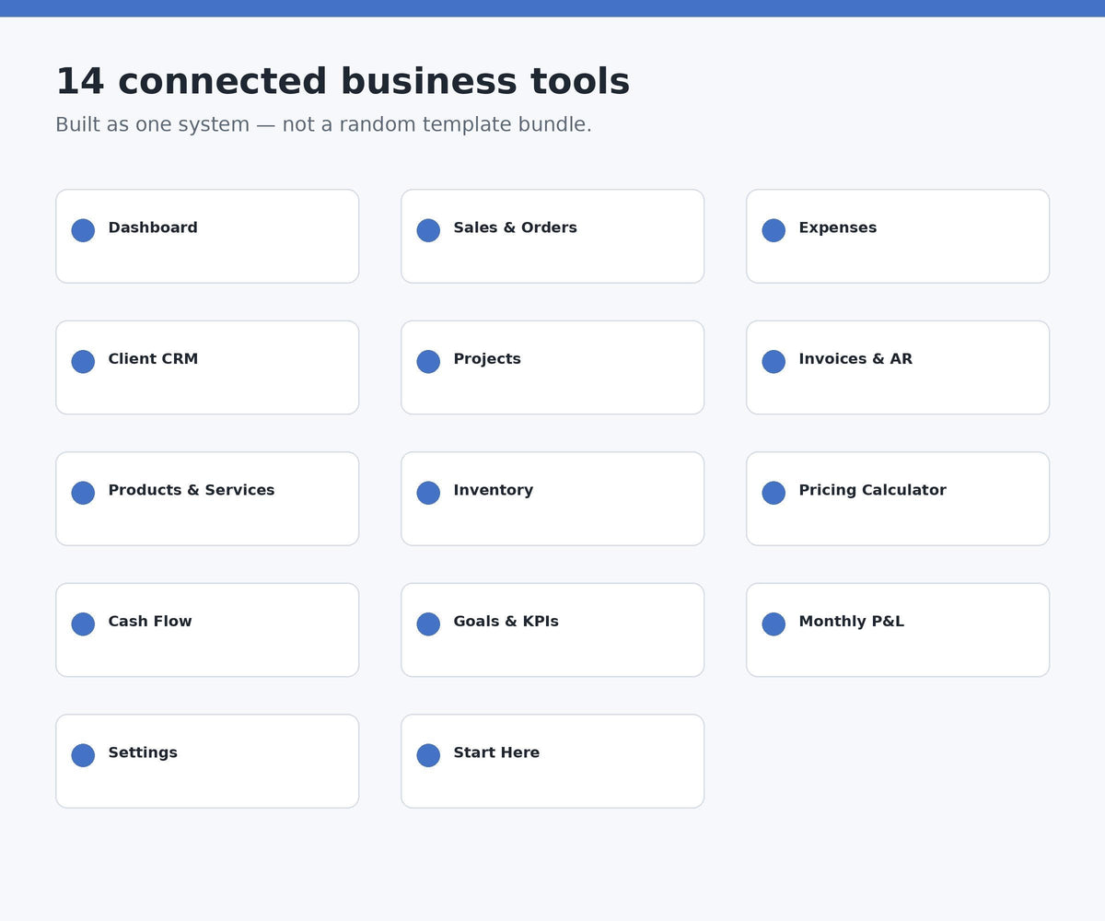
Task: Click the Inventory label text
Action: click(494, 491)
